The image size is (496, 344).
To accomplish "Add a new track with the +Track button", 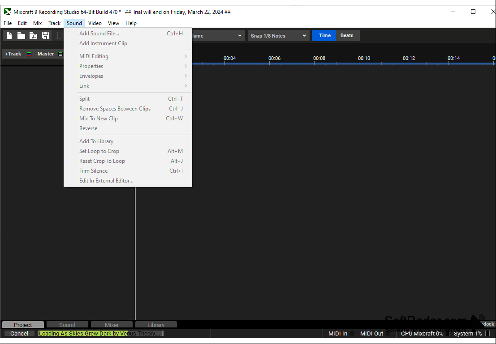I will coord(13,54).
